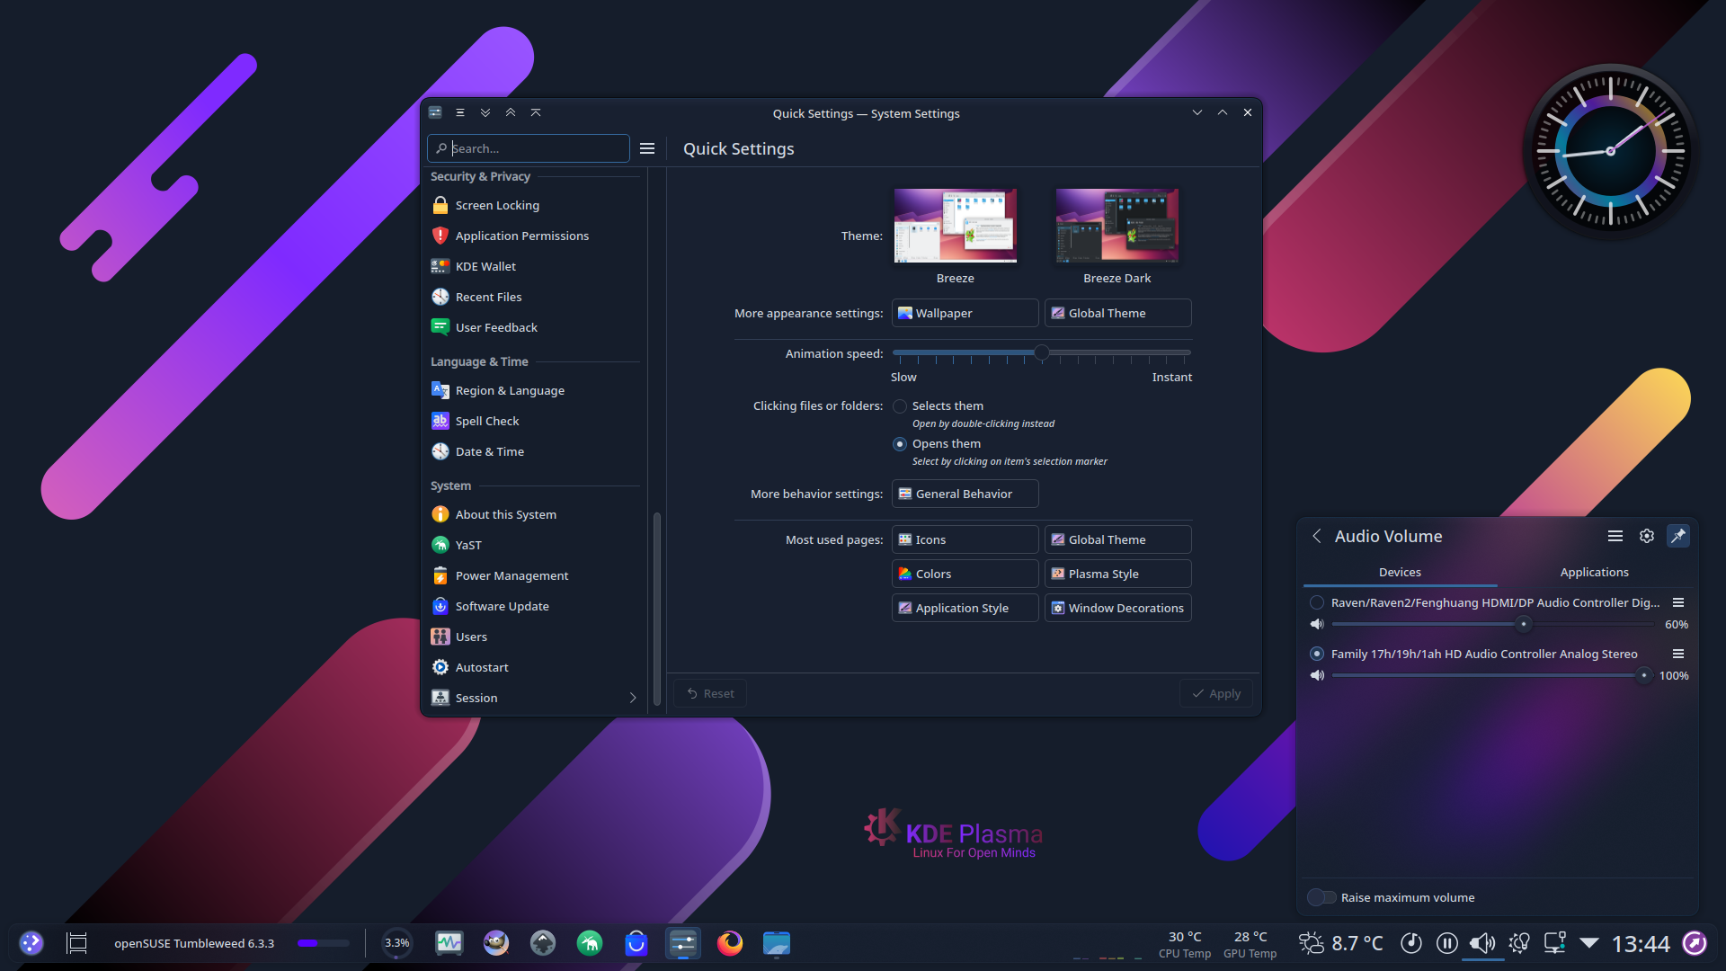Open KDE Wallet settings
The image size is (1726, 971).
point(534,266)
